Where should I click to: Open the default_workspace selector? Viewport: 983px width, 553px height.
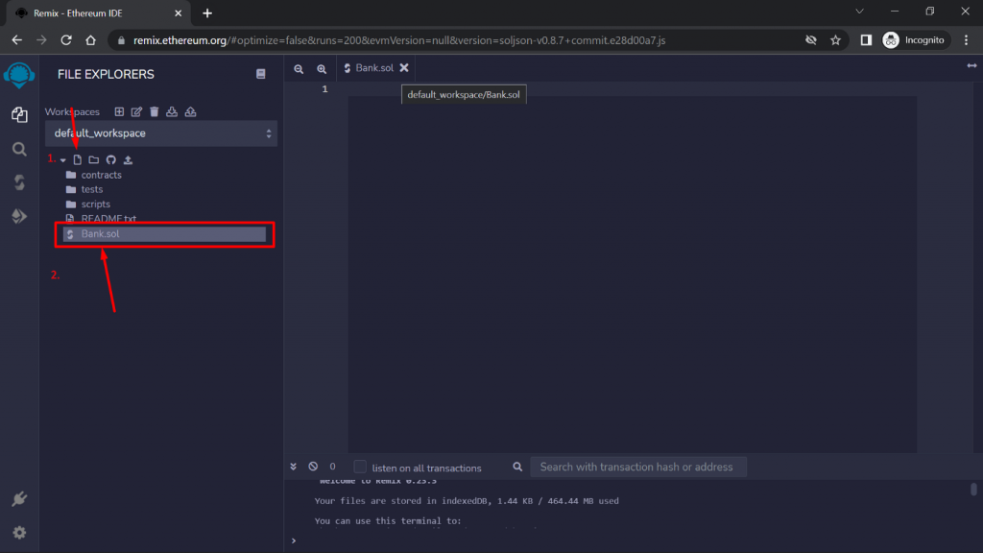click(160, 132)
